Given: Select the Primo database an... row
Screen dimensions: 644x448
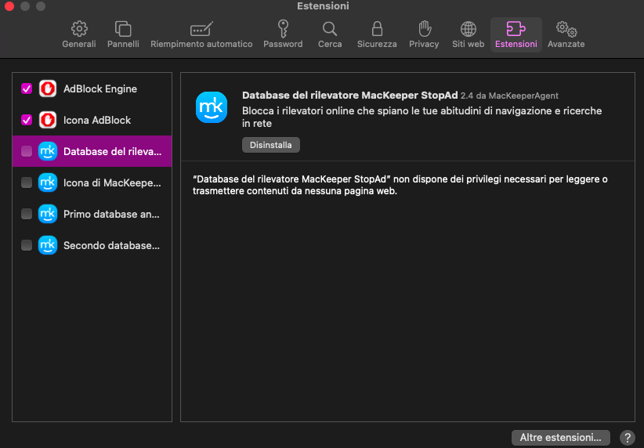Looking at the screenshot, I should pyautogui.click(x=92, y=214).
